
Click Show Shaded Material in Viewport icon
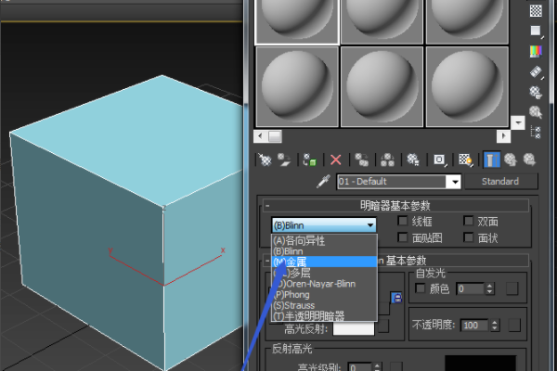(465, 160)
